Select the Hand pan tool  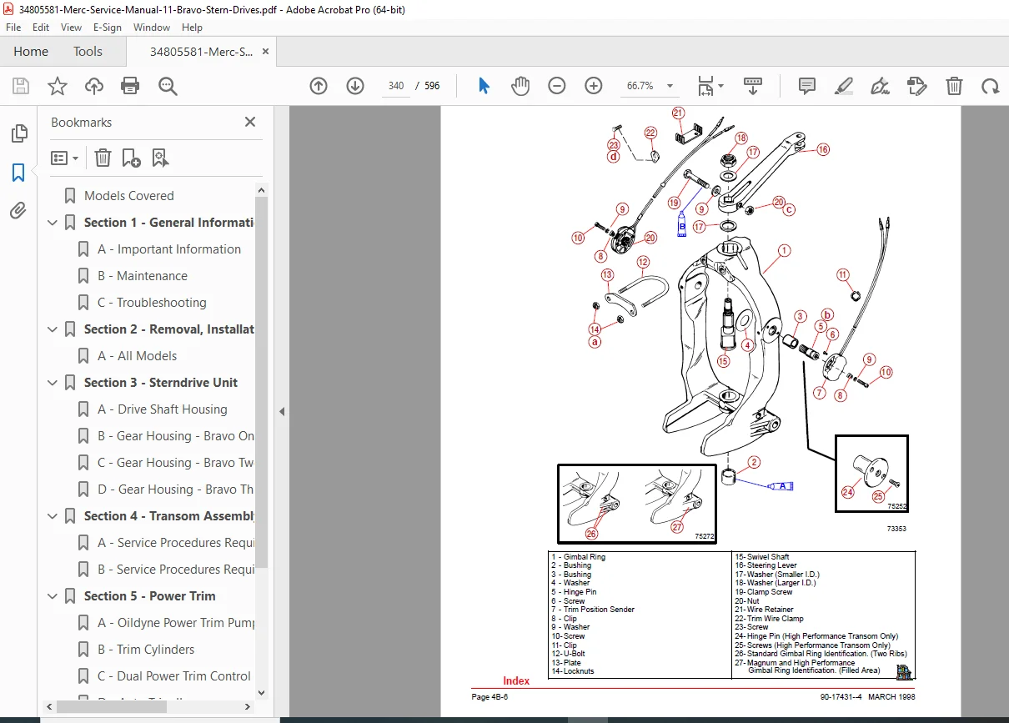520,86
